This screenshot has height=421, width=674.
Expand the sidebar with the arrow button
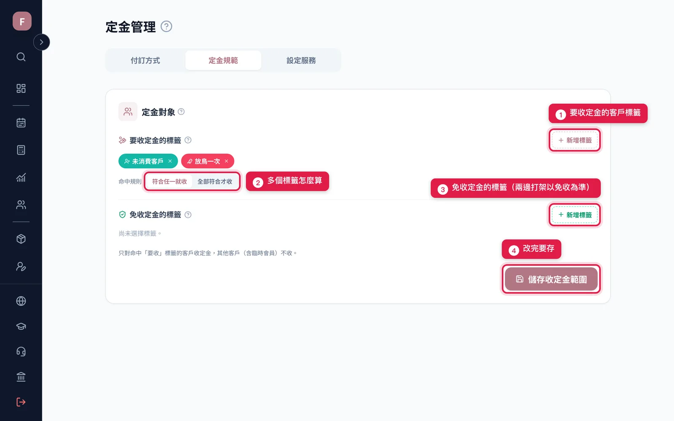pyautogui.click(x=41, y=42)
